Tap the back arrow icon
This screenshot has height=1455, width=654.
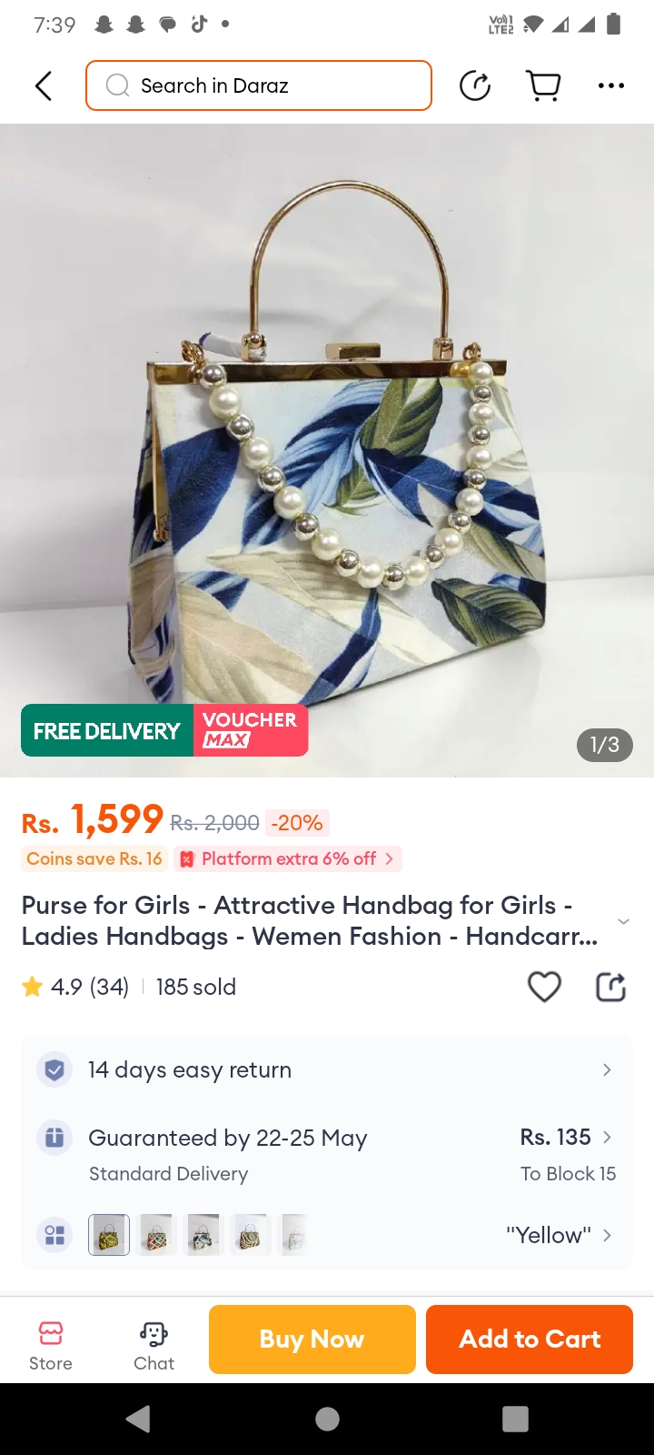pyautogui.click(x=43, y=85)
